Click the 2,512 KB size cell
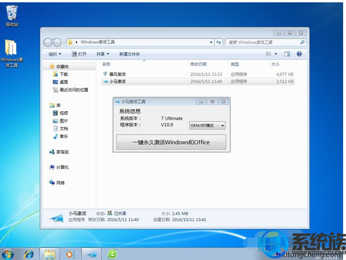The height and width of the screenshot is (260, 346). click(x=285, y=81)
